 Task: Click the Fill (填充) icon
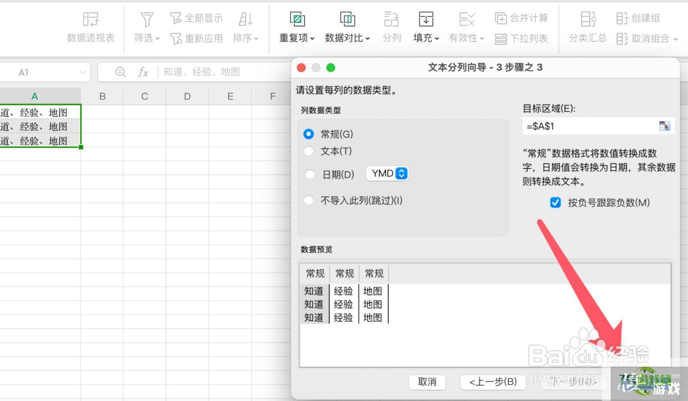tap(426, 19)
